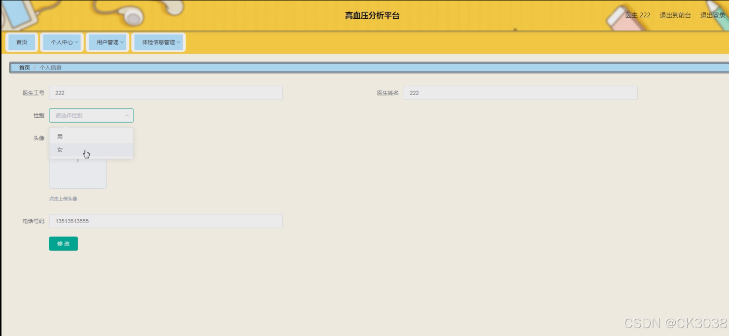The width and height of the screenshot is (729, 336).
Task: Click 点击上传头像 to upload avatar
Action: tap(64, 199)
